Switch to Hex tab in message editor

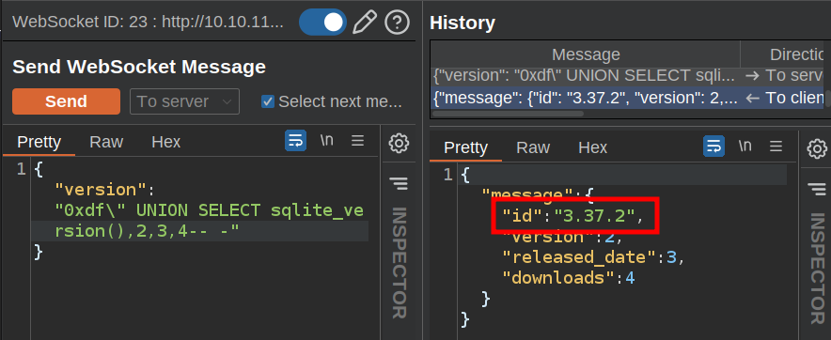click(x=165, y=142)
